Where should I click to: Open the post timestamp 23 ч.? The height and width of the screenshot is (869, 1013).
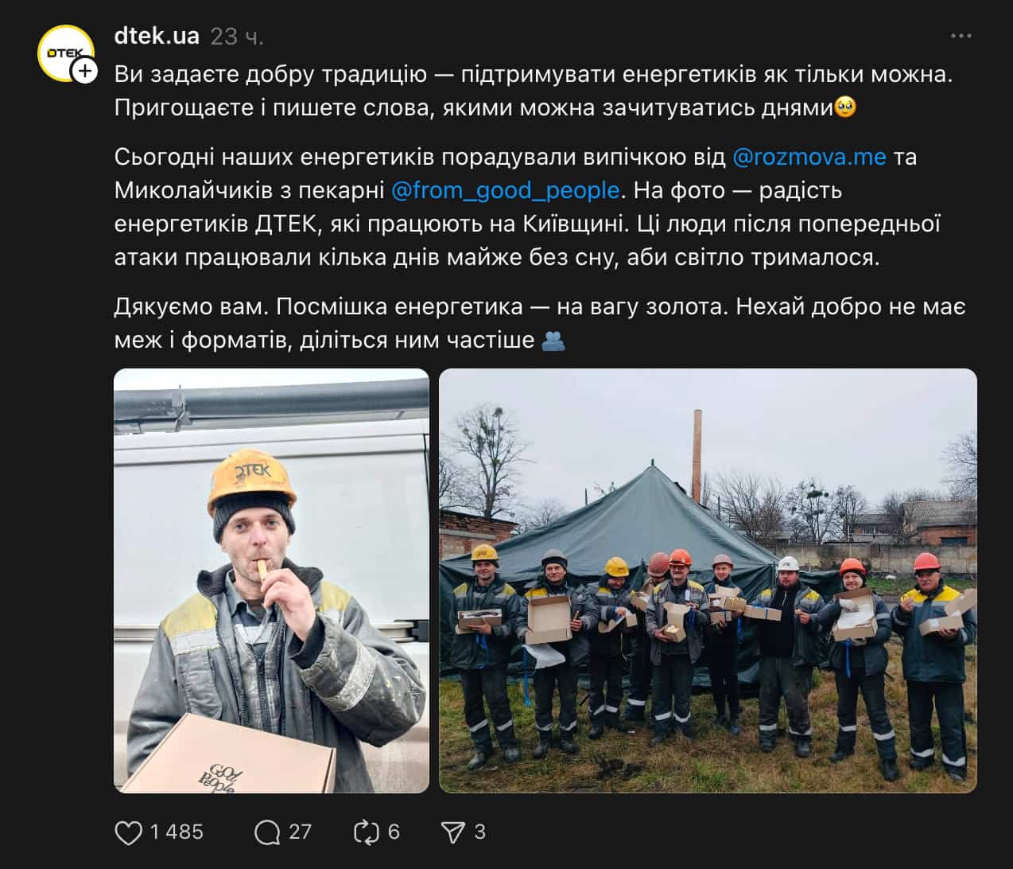237,37
